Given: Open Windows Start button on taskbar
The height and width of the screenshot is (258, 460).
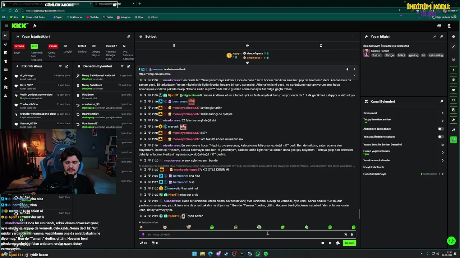Looking at the screenshot, I should point(194,254).
